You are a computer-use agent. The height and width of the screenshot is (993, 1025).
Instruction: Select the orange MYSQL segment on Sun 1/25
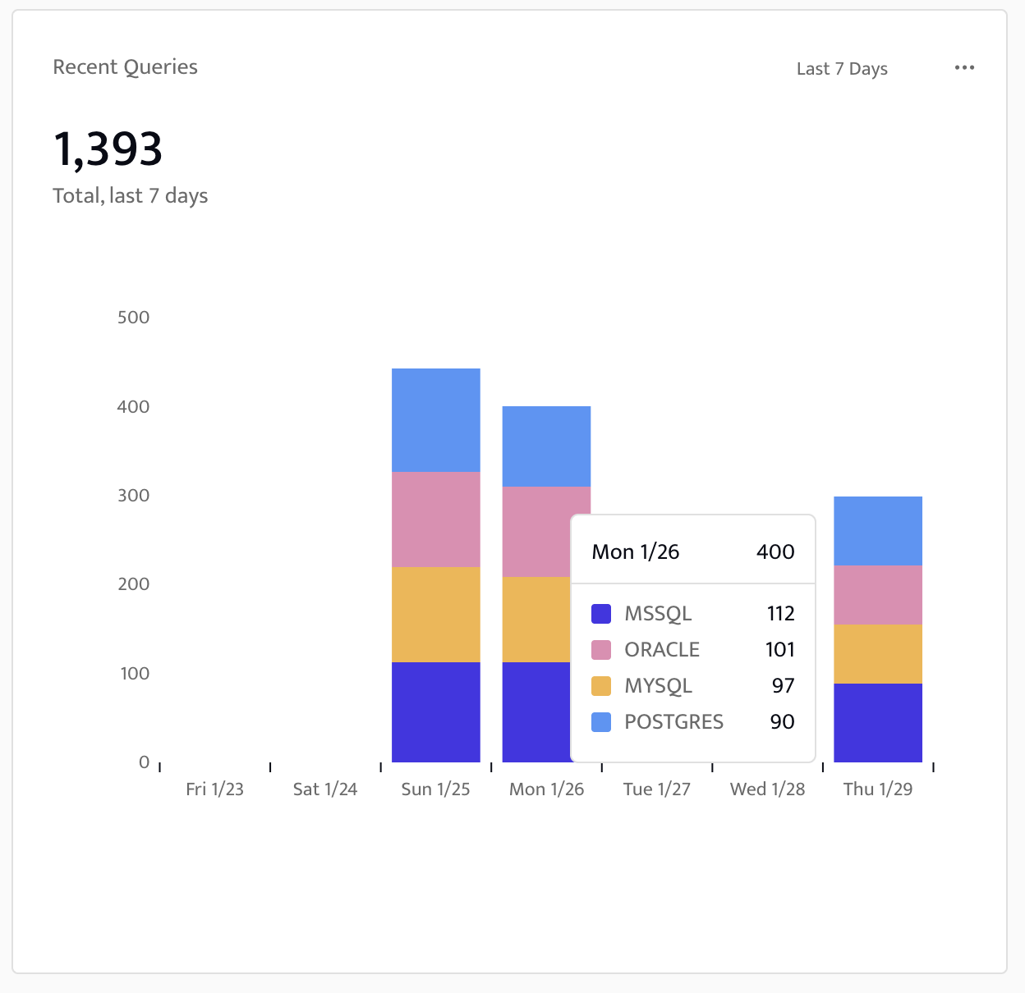coord(435,615)
